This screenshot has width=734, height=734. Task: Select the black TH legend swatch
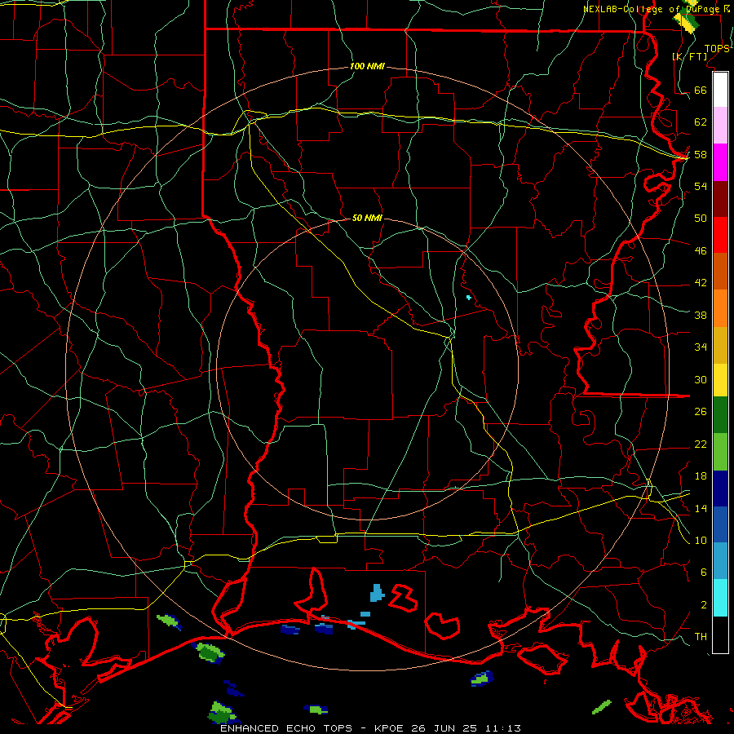click(x=720, y=635)
